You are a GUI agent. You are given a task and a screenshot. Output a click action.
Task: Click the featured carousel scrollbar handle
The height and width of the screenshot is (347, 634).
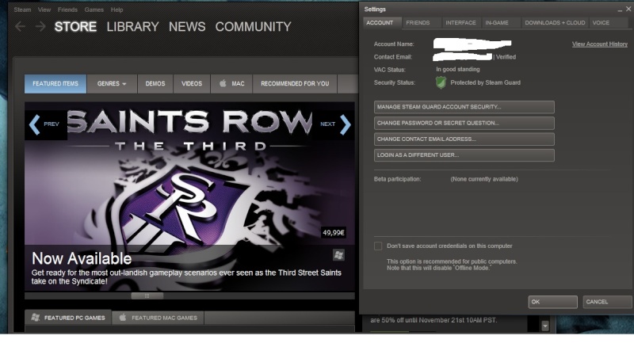[147, 296]
